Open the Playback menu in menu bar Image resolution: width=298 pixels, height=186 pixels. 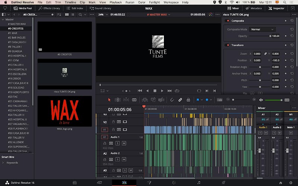click(x=115, y=2)
